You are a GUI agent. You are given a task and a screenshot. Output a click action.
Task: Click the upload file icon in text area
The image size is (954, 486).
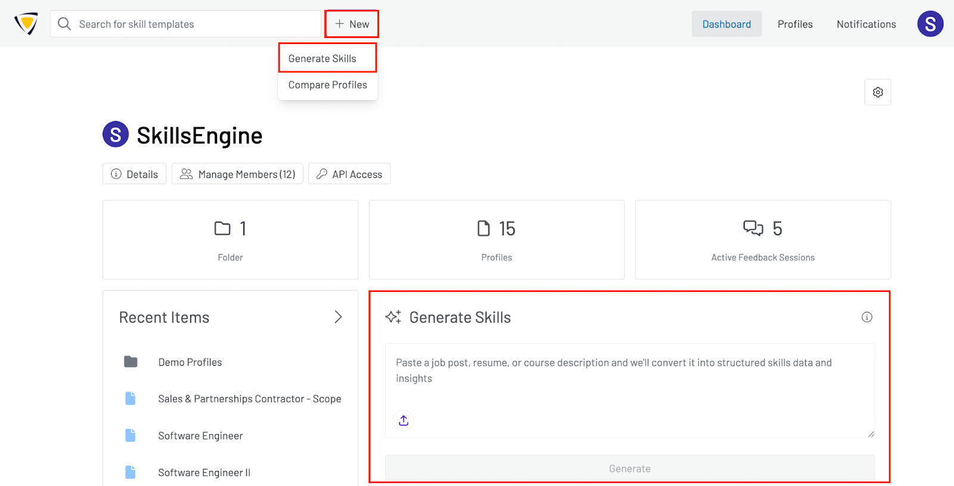[404, 420]
